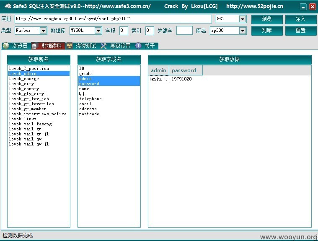Click the Safe3 app icon in the title bar
This screenshot has height=241, width=318.
pyautogui.click(x=8, y=6)
